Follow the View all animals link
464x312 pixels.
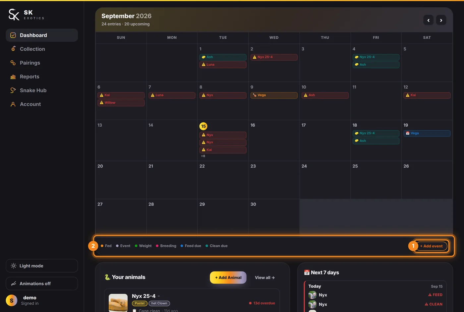pyautogui.click(x=265, y=278)
